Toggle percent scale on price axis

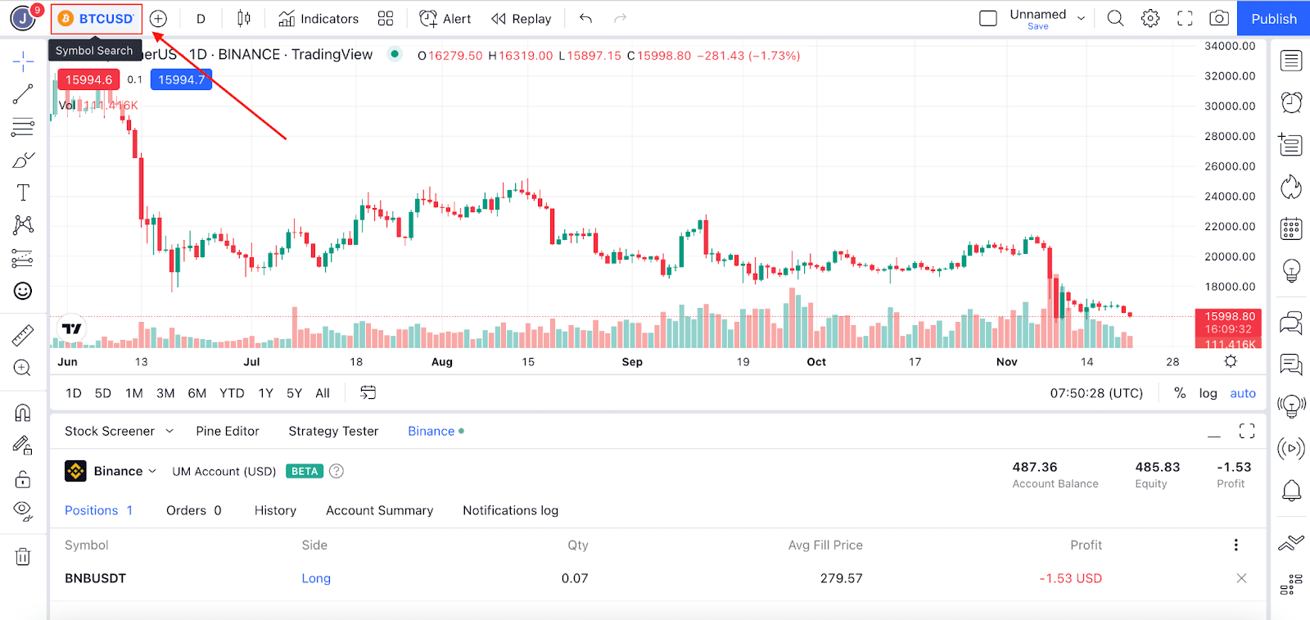click(x=1180, y=393)
